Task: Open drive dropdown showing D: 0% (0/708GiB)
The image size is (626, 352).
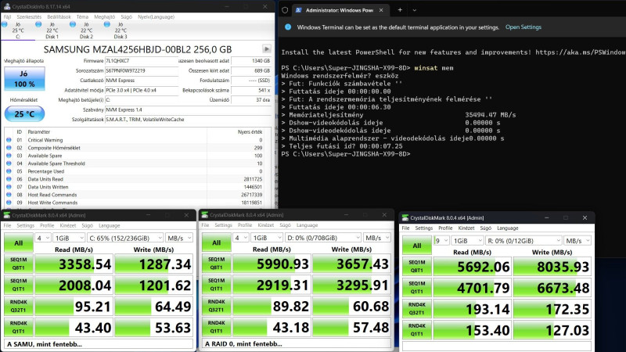Action: [323, 238]
